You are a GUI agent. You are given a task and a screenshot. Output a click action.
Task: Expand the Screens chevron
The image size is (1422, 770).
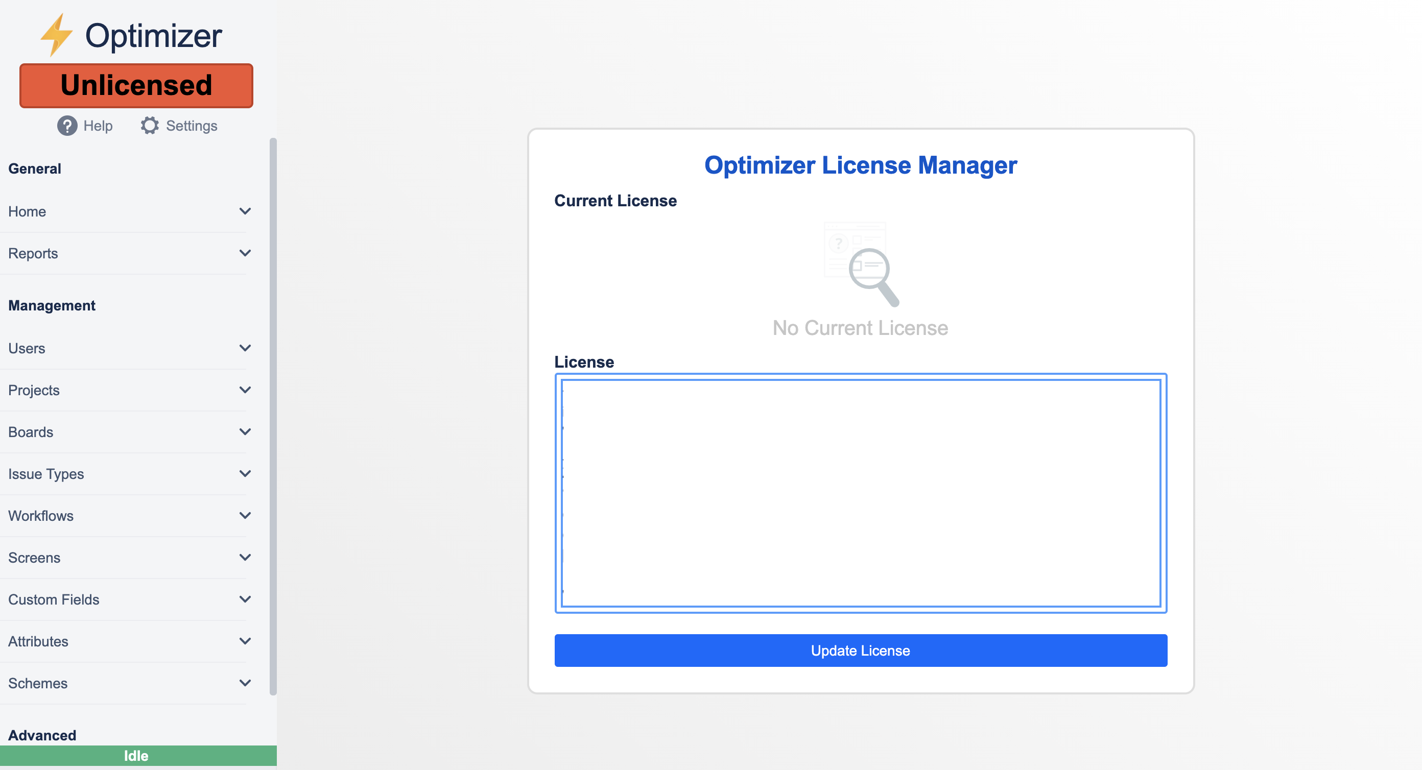(245, 558)
